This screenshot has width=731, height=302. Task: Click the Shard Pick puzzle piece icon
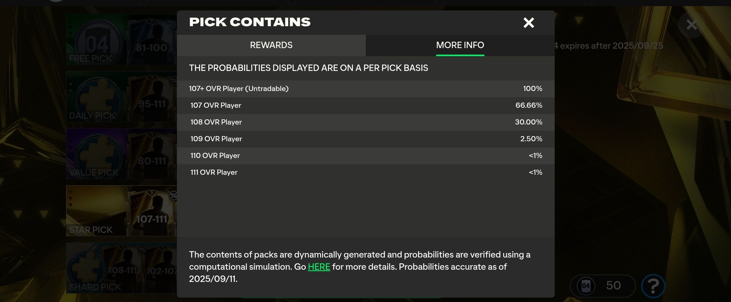[x=88, y=268]
